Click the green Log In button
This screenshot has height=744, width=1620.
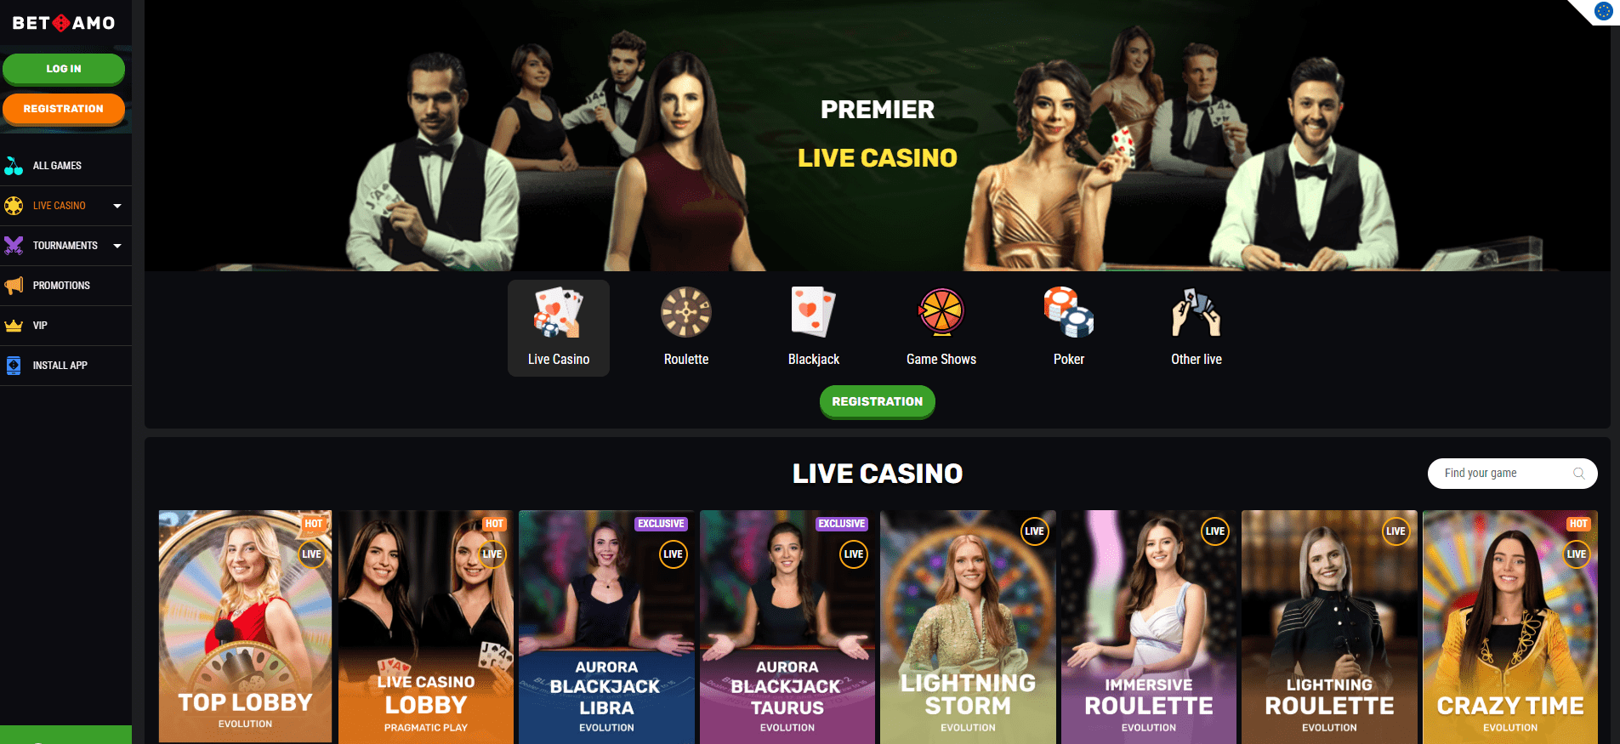(64, 69)
